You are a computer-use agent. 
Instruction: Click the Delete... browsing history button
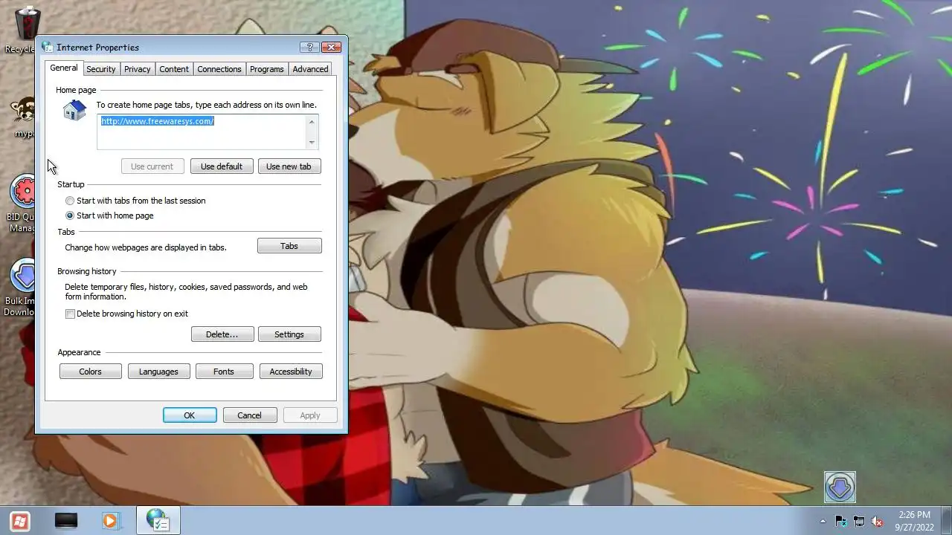point(222,334)
